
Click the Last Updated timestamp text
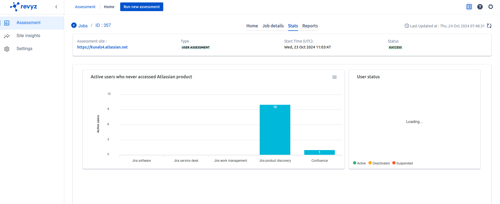coord(447,26)
